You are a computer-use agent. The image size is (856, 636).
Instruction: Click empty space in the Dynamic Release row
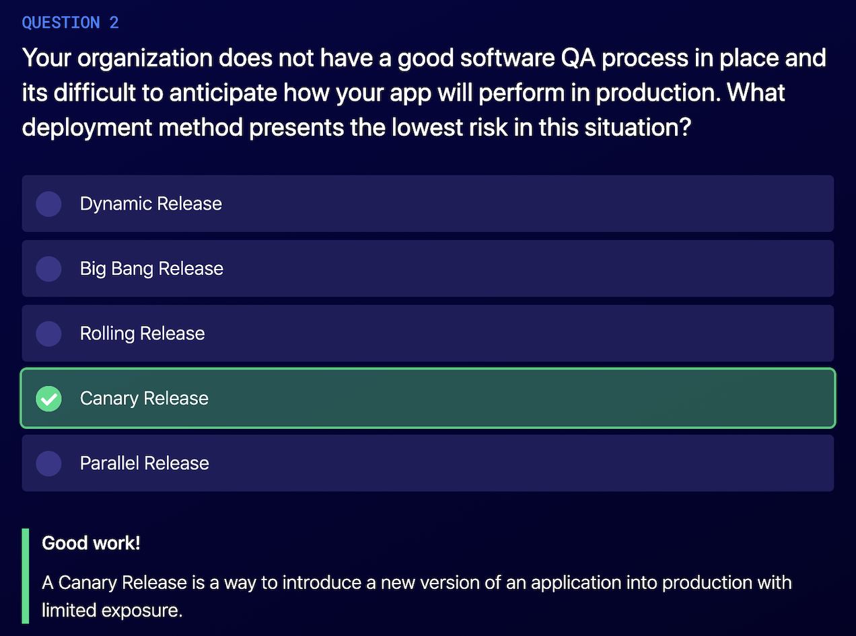pyautogui.click(x=525, y=204)
